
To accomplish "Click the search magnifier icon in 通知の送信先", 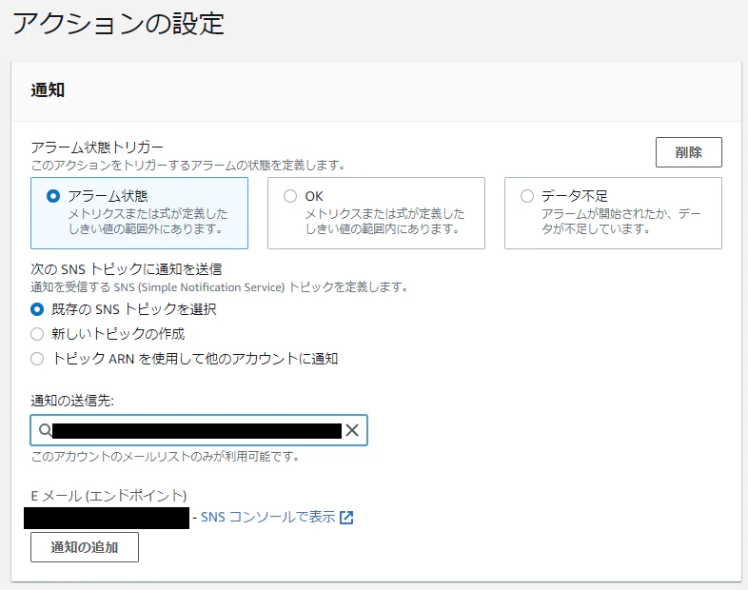I will 45,430.
